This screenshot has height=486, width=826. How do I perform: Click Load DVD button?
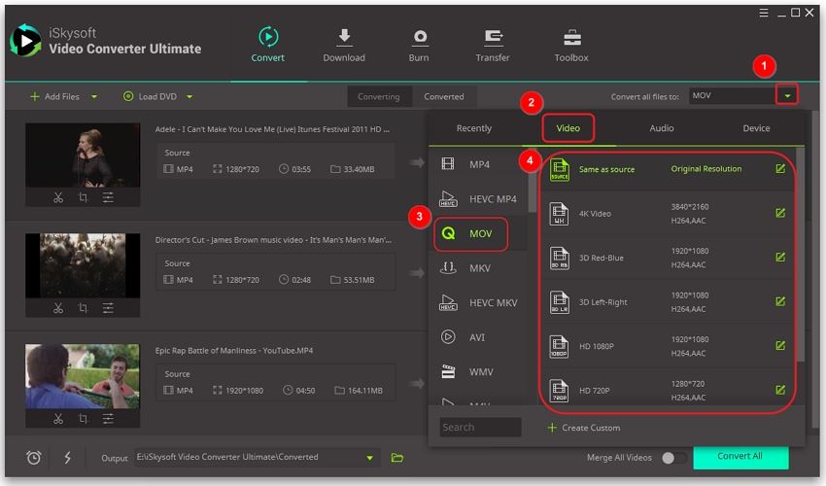150,96
